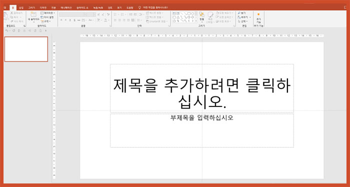350x187 pixels.
Task: Click the New Slide (새 슬라이드) icon
Action: (x=33, y=14)
